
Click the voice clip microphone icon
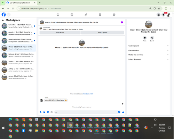(x=41, y=112)
